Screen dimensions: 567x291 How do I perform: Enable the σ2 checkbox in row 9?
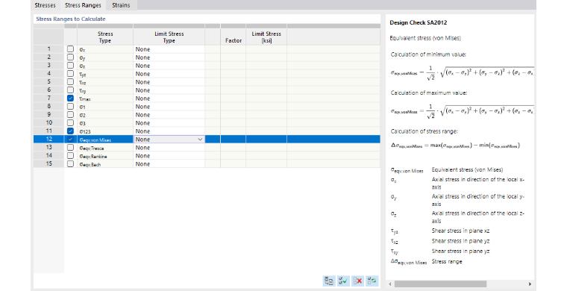(x=70, y=115)
